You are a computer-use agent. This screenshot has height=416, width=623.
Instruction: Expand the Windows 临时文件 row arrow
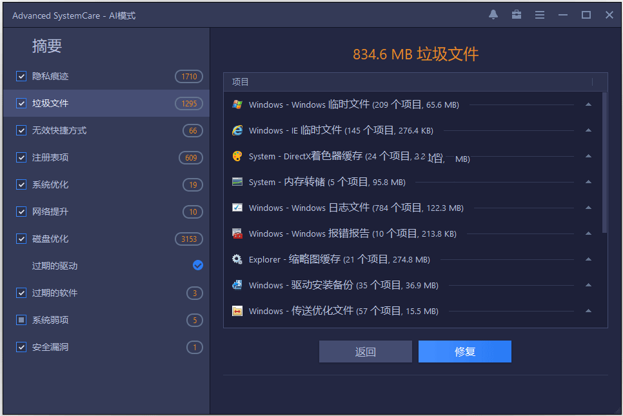(588, 104)
